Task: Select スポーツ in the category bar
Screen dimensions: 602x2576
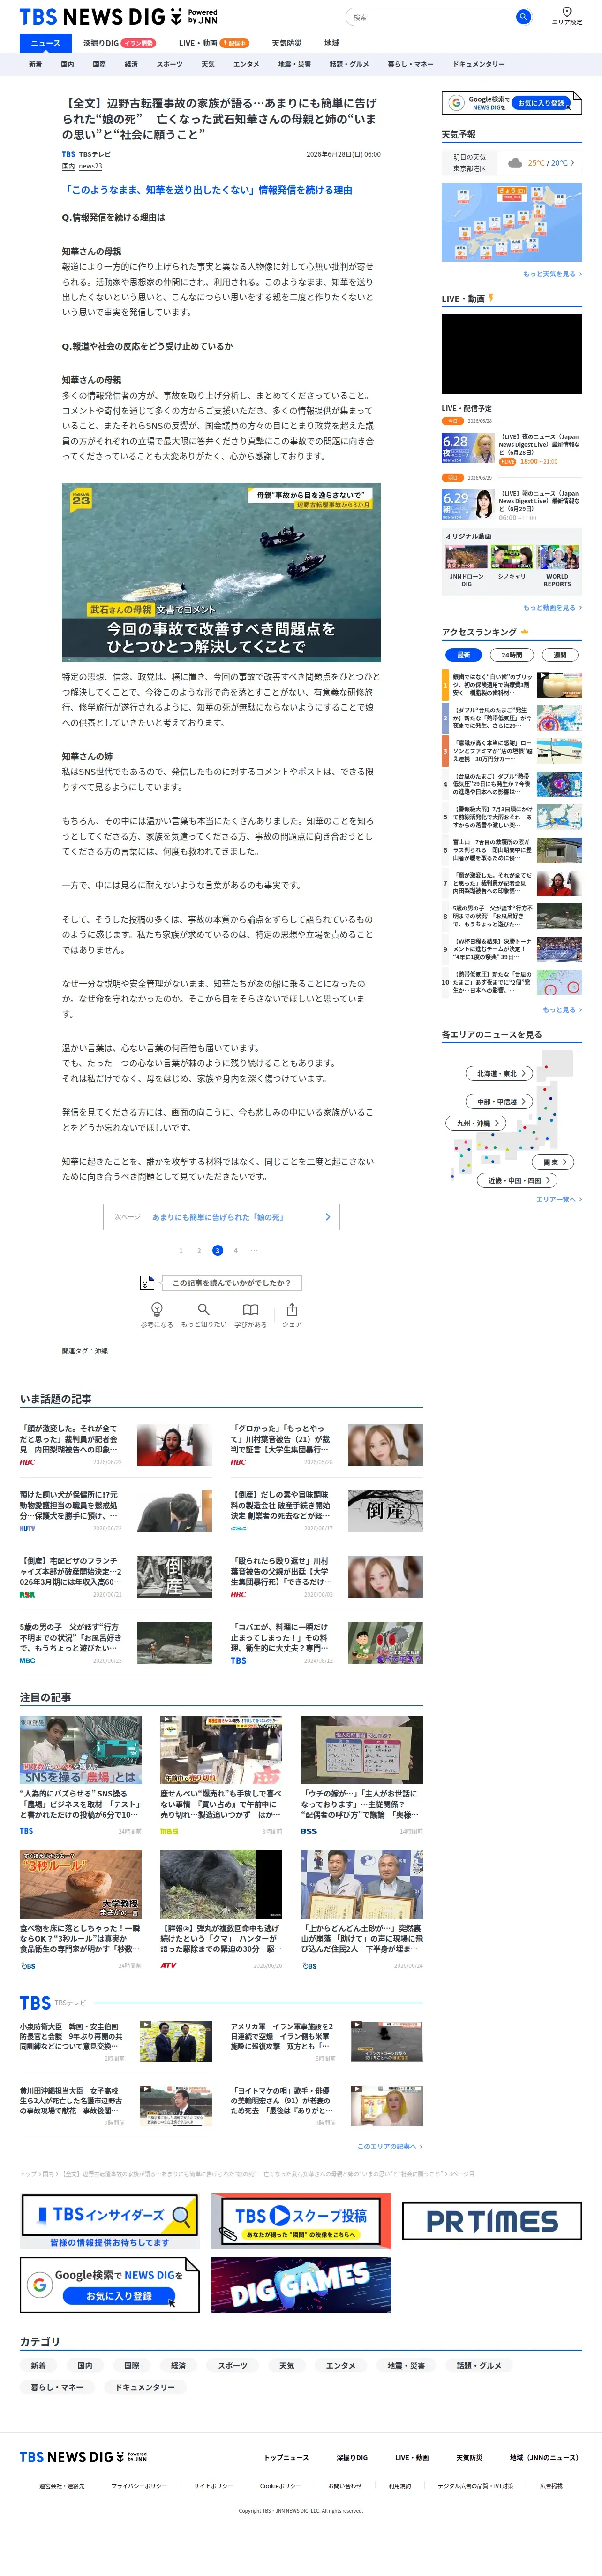Action: pos(170,64)
